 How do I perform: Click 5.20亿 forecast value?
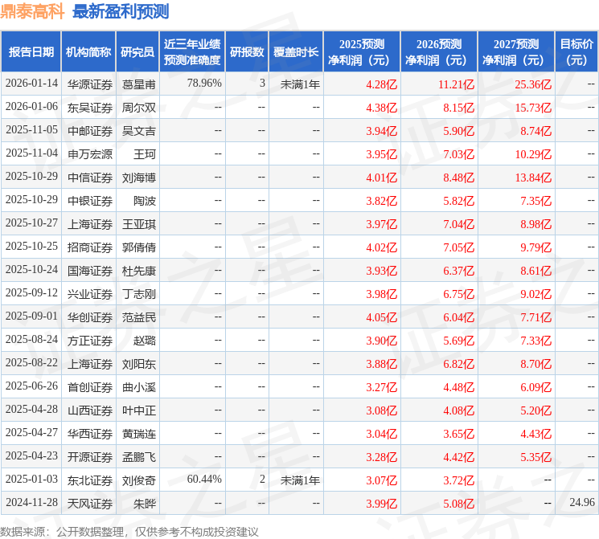[536, 410]
